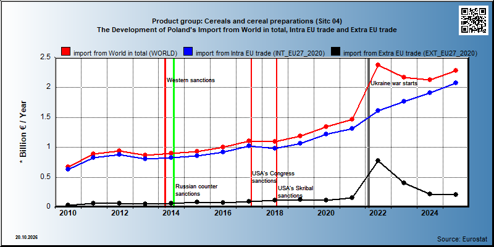Click the 'Ukraine war starts' annotation
The image size is (494, 247).
[x=394, y=83]
